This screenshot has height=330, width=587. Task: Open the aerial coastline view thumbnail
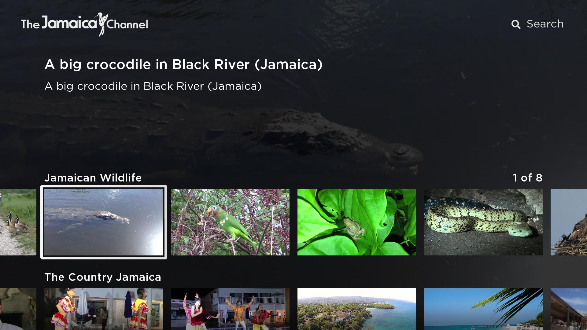coord(357,309)
